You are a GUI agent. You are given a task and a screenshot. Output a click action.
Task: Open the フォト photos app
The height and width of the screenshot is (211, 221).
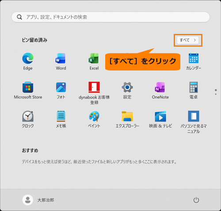coord(61,90)
